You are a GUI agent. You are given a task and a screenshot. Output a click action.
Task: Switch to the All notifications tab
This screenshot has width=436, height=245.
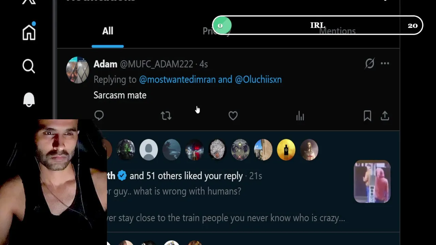[x=108, y=31]
